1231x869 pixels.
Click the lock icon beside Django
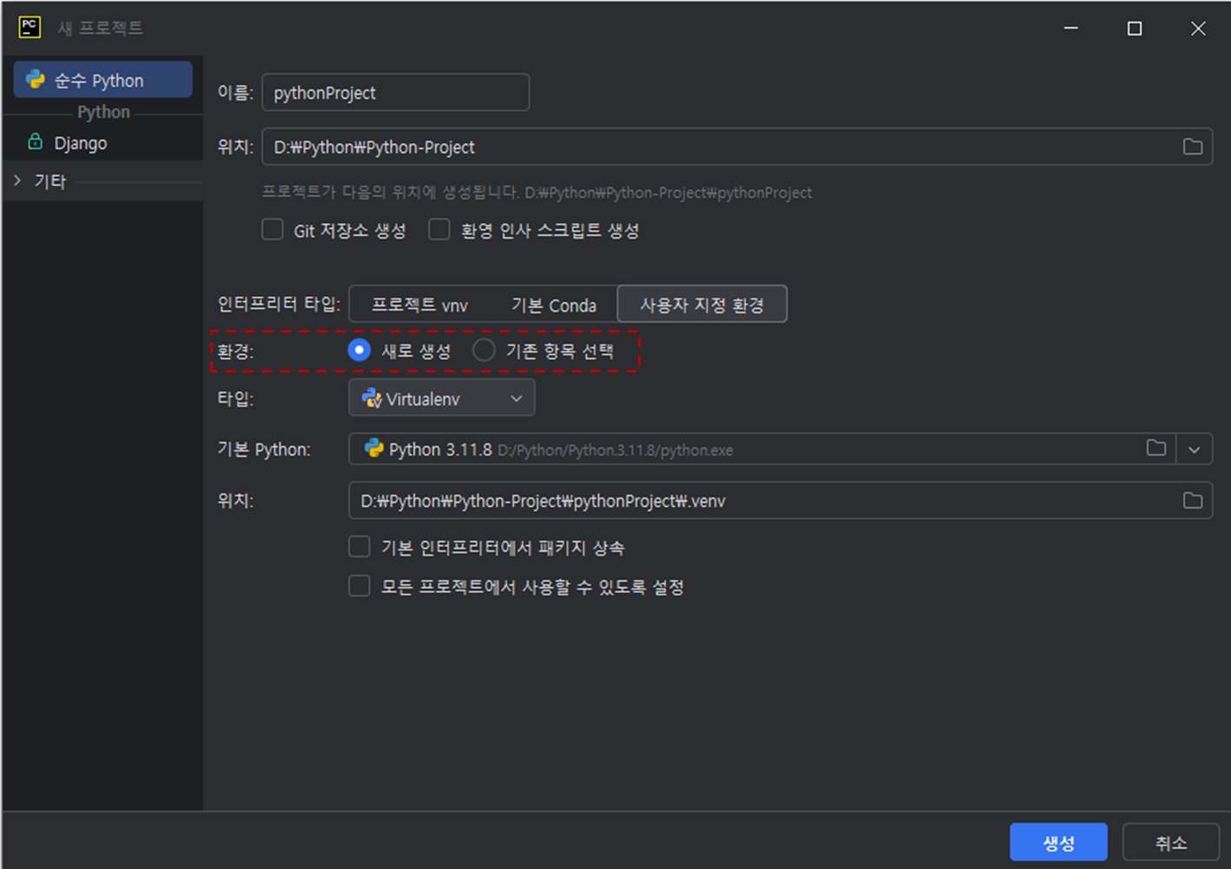click(x=36, y=142)
